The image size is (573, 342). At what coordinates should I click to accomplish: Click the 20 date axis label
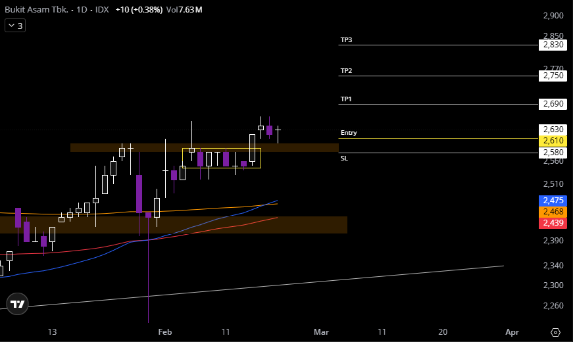point(443,332)
